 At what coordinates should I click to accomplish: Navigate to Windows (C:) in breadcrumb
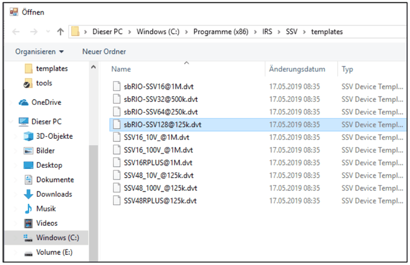coord(158,31)
